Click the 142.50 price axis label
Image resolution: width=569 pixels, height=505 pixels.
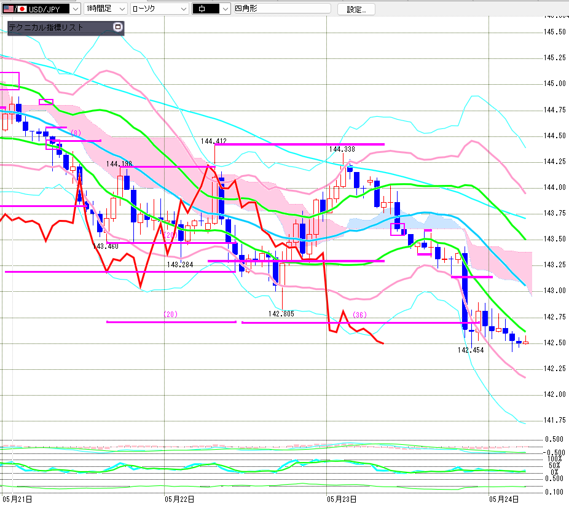click(x=555, y=342)
